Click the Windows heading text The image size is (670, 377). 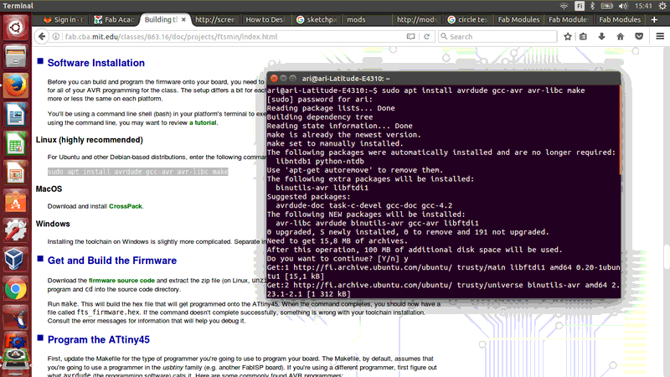point(53,224)
